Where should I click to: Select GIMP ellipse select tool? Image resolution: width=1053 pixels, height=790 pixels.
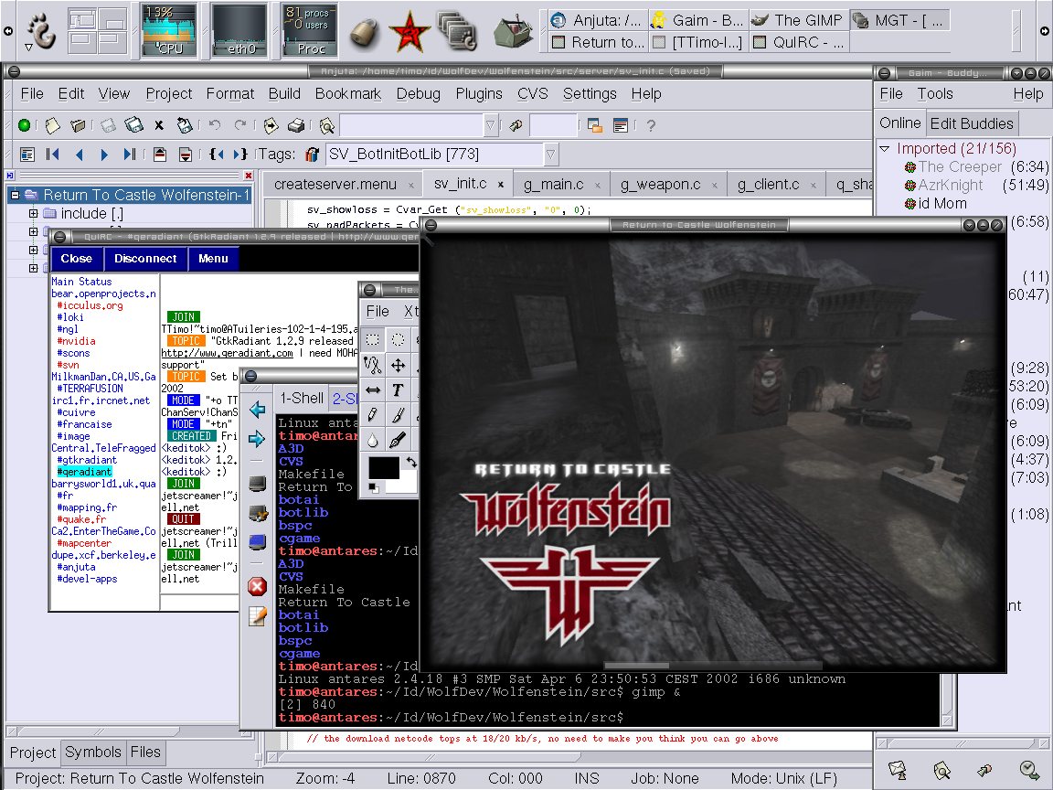[x=398, y=339]
